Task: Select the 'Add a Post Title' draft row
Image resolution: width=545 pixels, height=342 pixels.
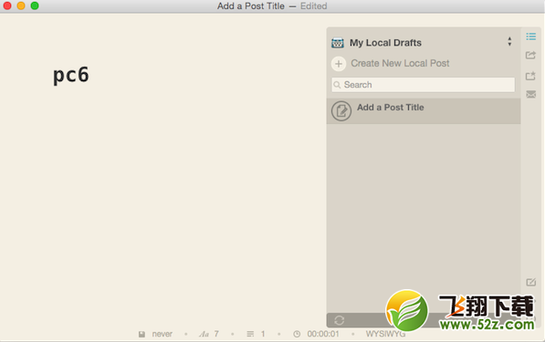Action: click(424, 111)
